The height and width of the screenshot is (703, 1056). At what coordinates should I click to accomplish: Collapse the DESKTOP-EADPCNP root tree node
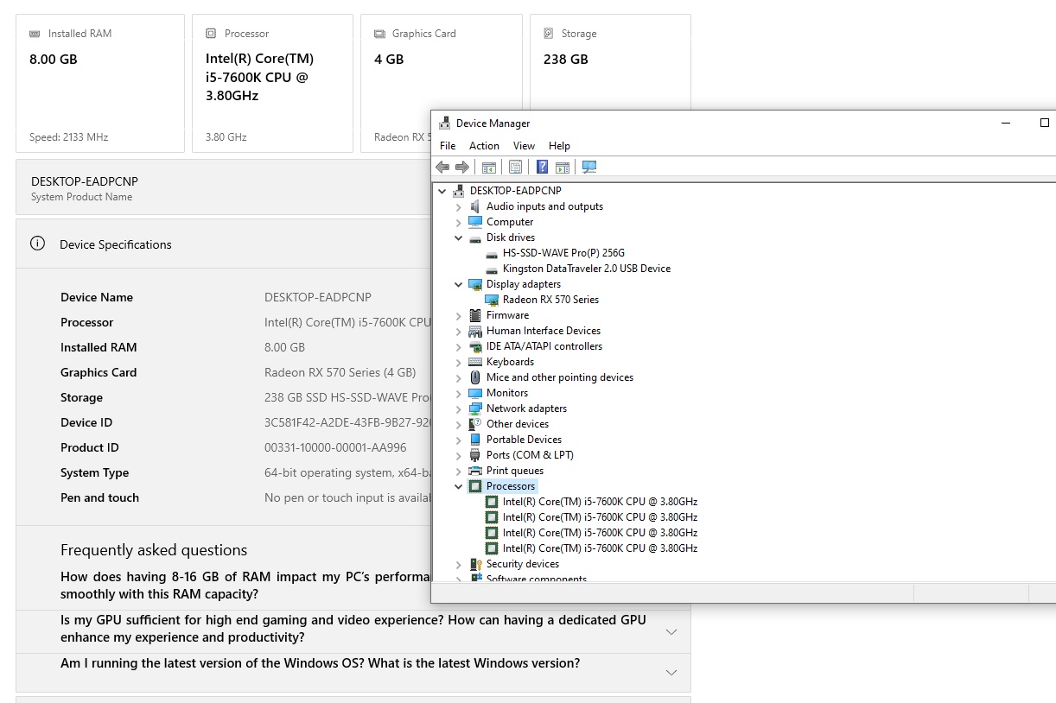442,191
